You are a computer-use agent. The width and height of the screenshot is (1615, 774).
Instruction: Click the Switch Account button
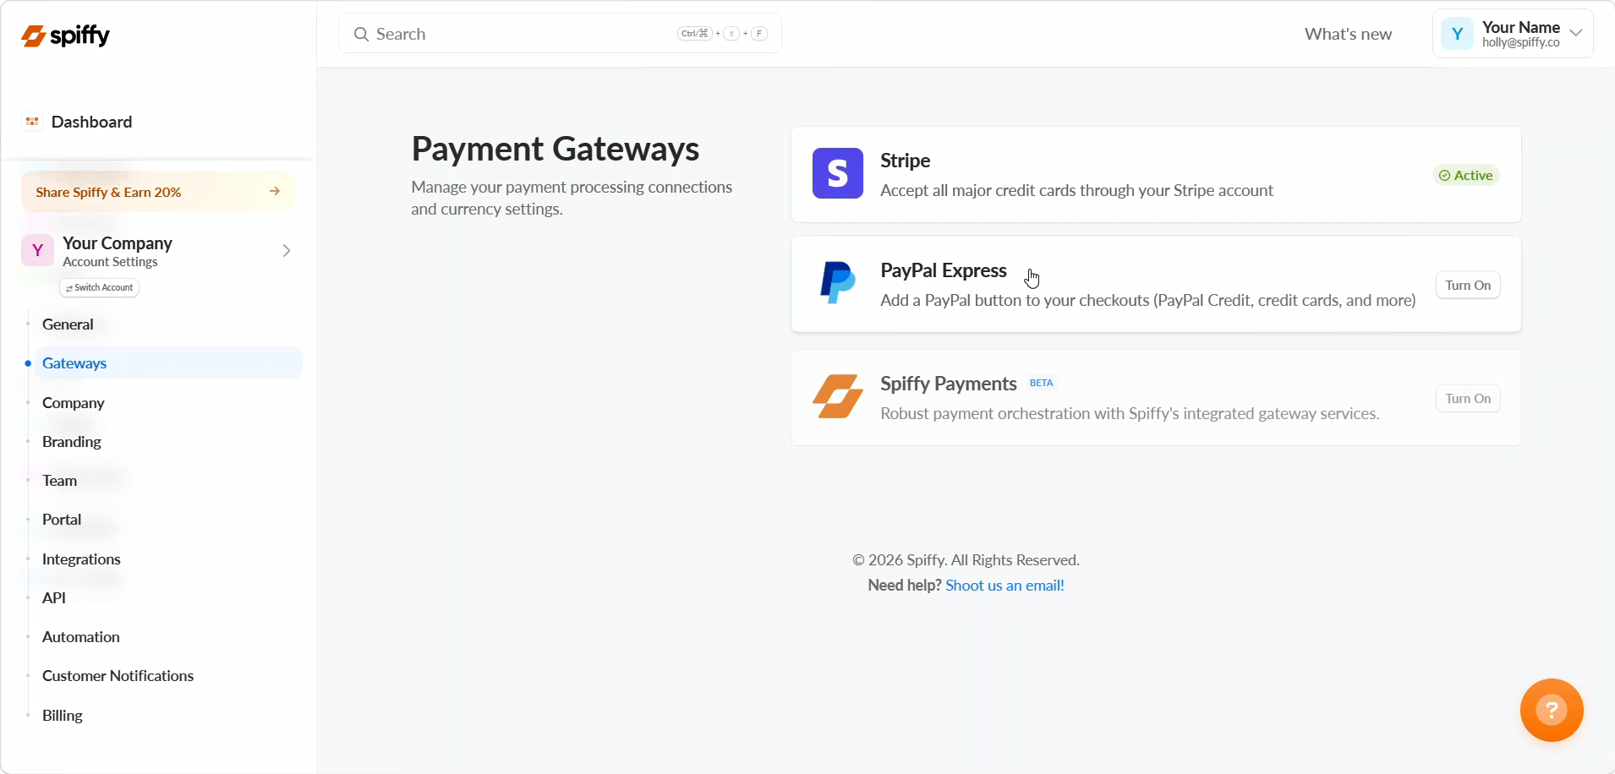click(100, 287)
